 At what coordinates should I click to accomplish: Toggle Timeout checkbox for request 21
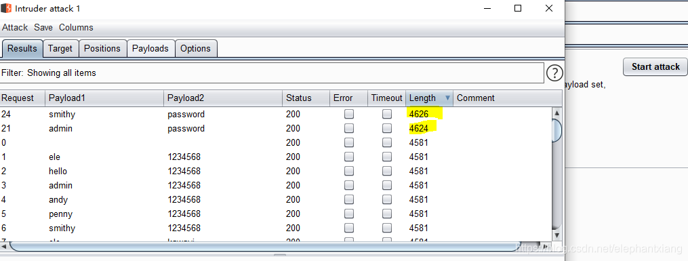[x=386, y=129]
